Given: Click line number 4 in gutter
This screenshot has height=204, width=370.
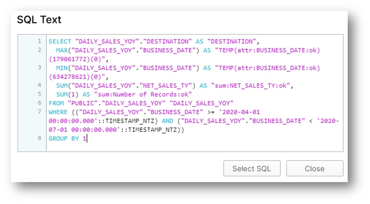Looking at the screenshot, I should pos(39,85).
